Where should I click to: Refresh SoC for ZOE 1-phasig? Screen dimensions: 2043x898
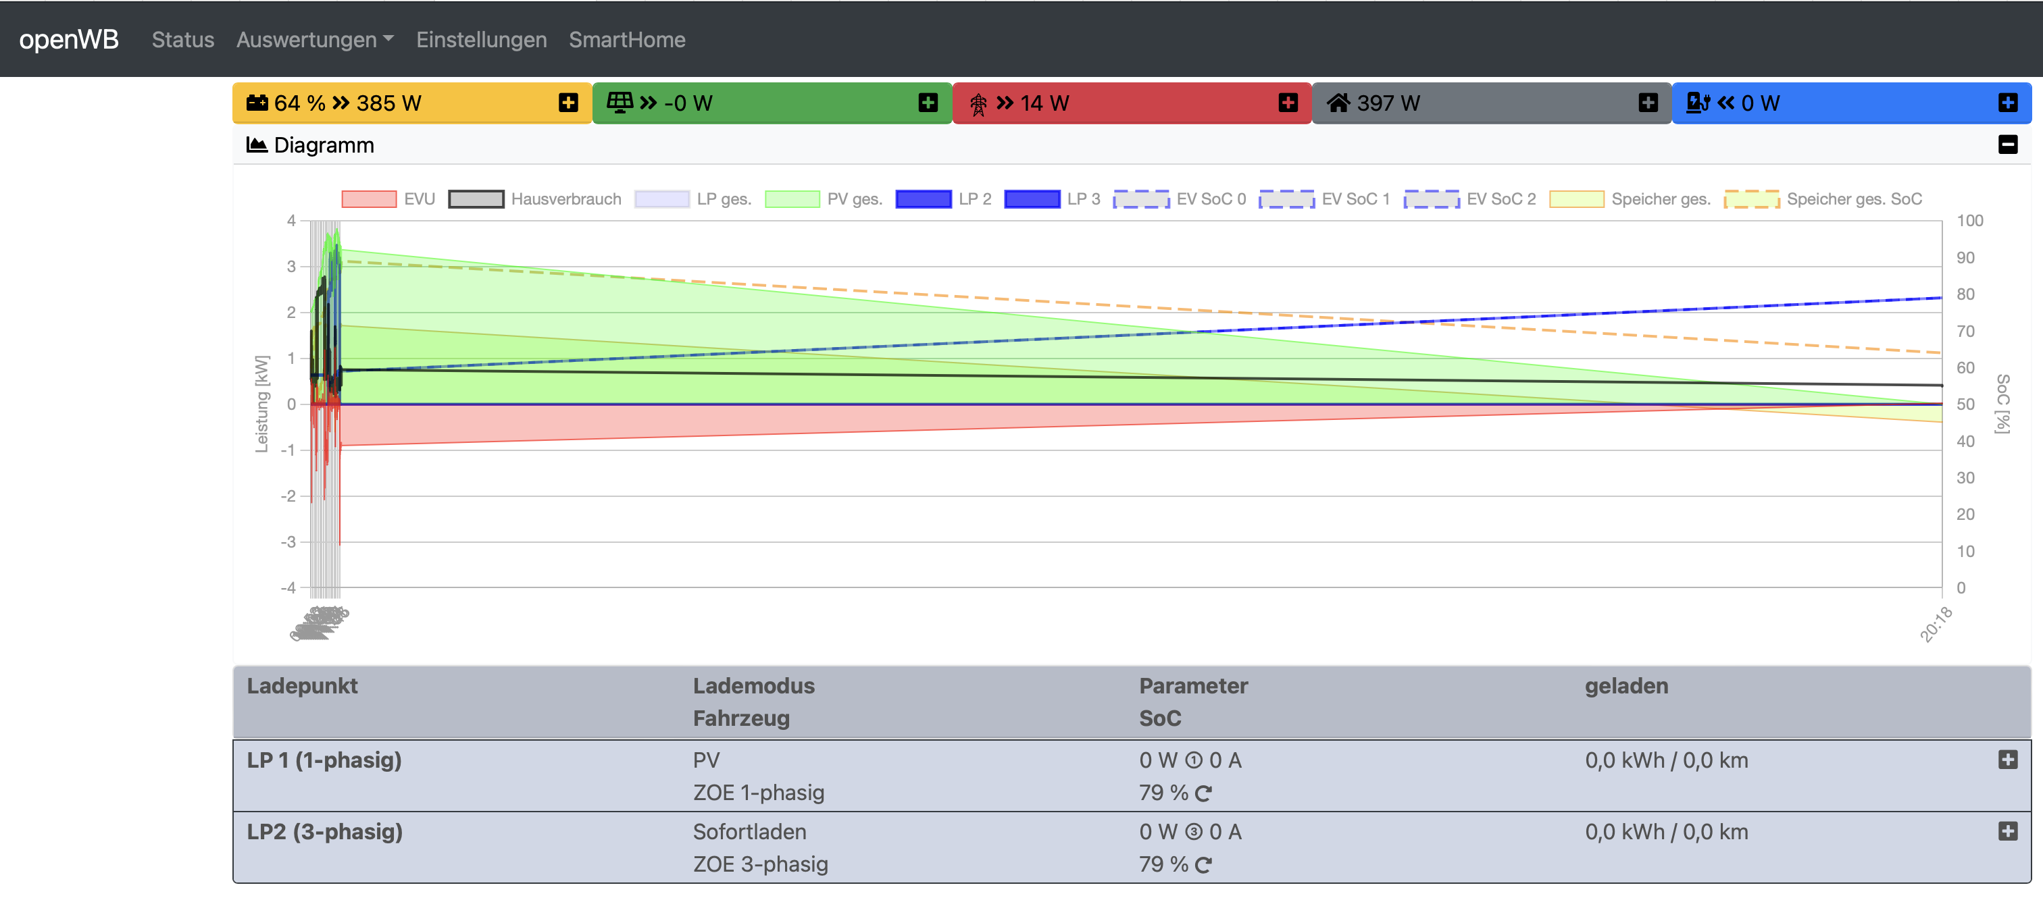[x=1203, y=793]
